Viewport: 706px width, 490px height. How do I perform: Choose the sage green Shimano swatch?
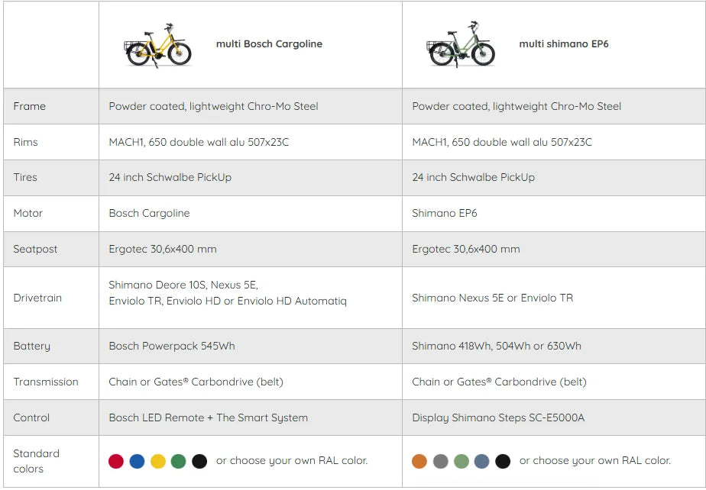click(461, 461)
